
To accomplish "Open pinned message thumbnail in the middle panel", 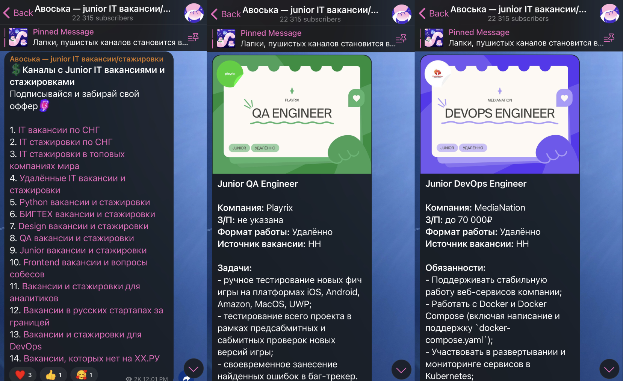I will click(226, 38).
